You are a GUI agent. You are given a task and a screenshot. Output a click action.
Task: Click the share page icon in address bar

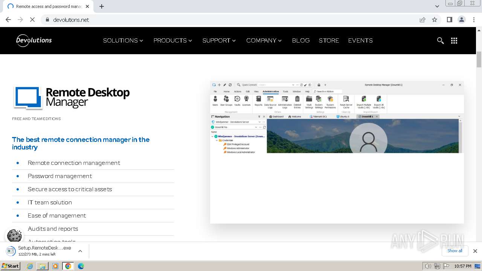[x=423, y=20]
